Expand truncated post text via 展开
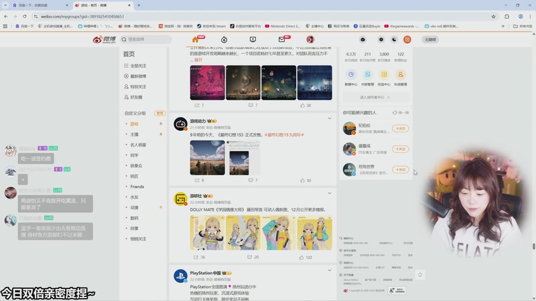Viewport: 536px width, 301px height. [198, 60]
